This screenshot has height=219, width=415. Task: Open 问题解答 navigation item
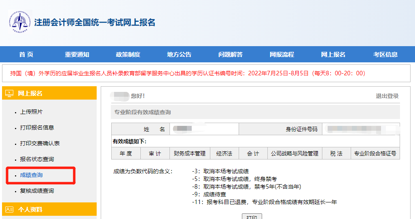(x=231, y=55)
